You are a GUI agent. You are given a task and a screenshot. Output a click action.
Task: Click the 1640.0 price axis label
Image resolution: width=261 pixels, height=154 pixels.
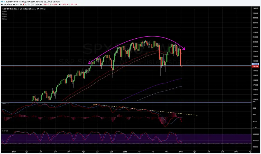[x=255, y=99]
